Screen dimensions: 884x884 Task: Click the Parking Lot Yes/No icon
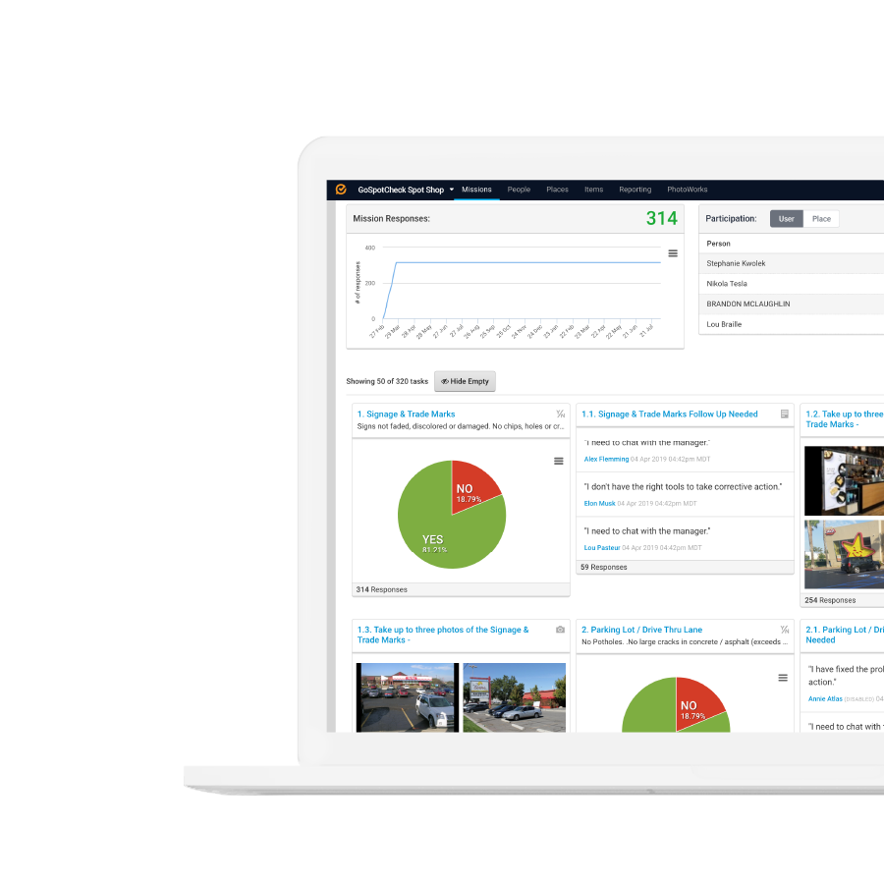tap(784, 630)
